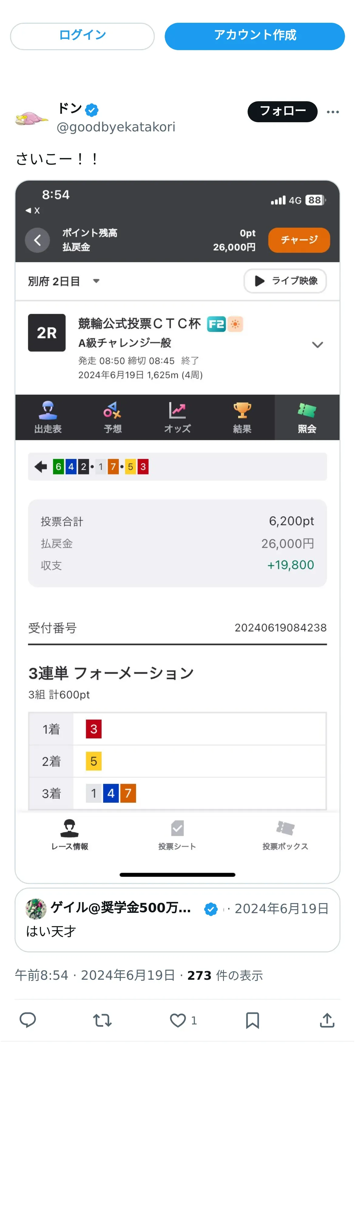This screenshot has width=355, height=1216.
Task: Expand the 2R race details chevron
Action: click(x=317, y=345)
